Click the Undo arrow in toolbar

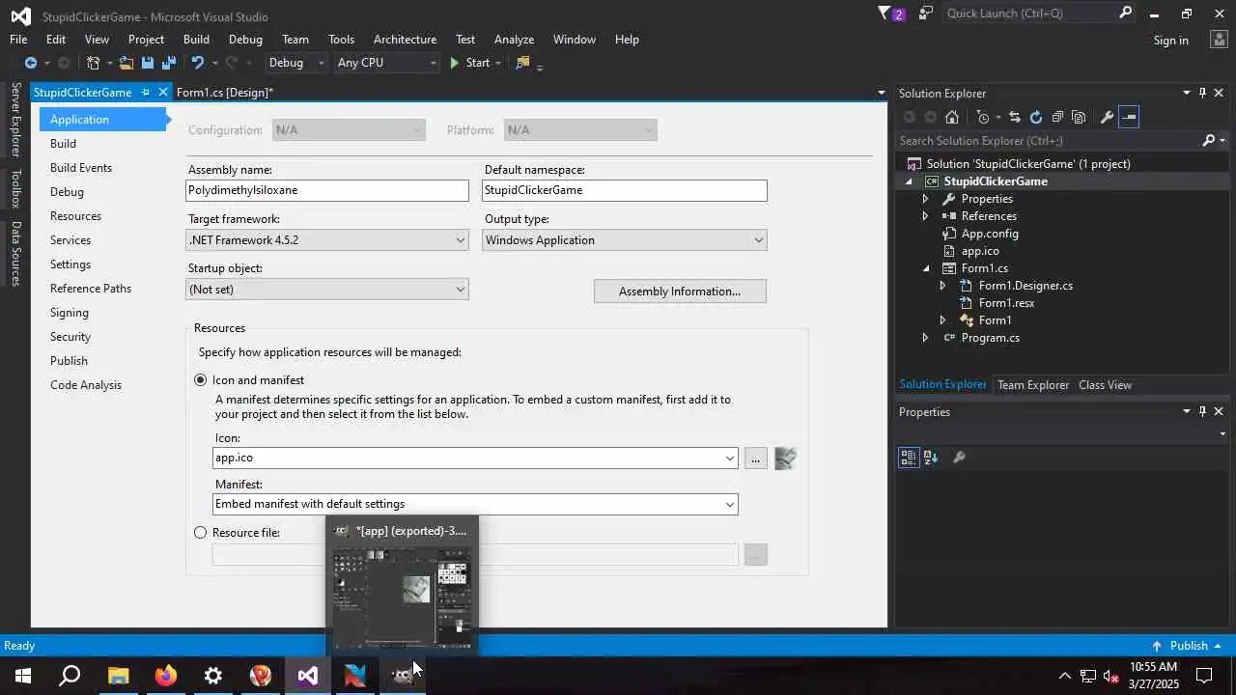click(197, 63)
